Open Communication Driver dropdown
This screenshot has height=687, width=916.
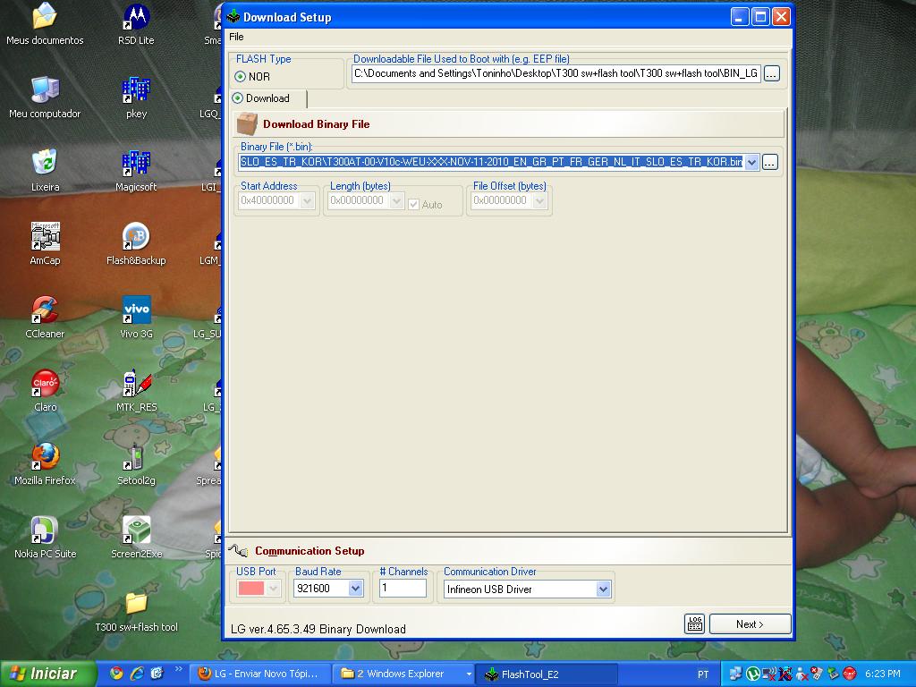tap(604, 589)
